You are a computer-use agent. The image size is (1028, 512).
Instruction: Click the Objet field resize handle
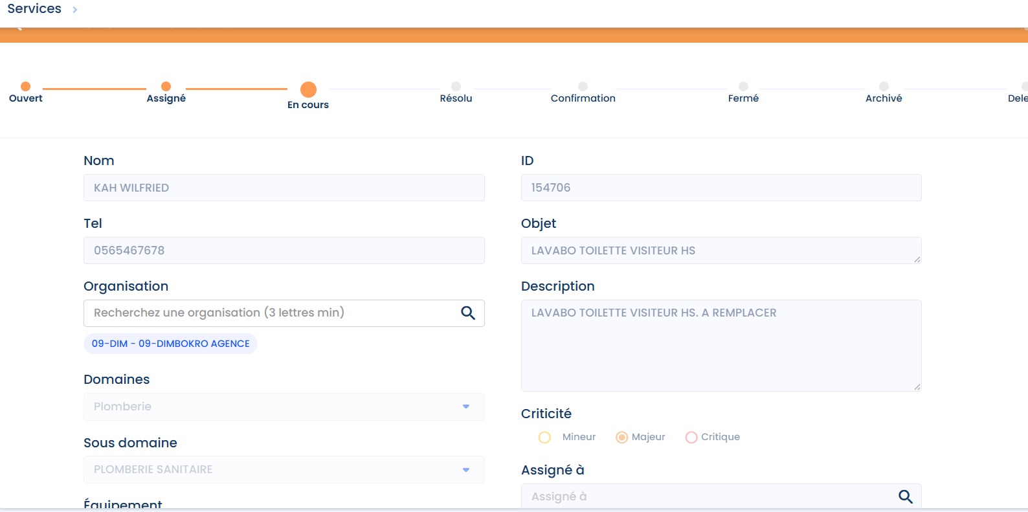tap(917, 260)
